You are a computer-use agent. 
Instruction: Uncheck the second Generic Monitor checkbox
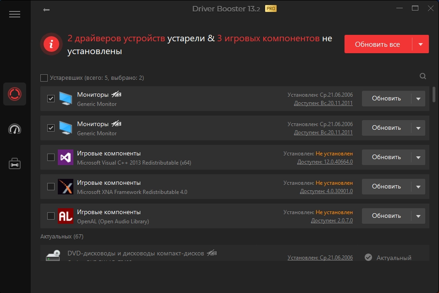point(50,128)
